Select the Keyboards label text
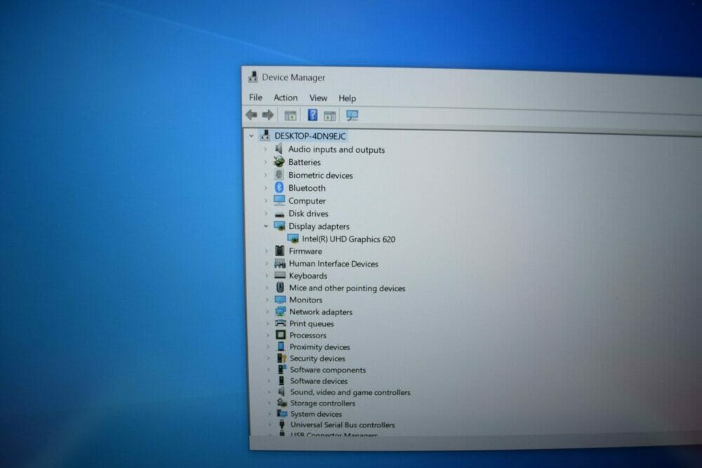702x468 pixels. pyautogui.click(x=308, y=276)
